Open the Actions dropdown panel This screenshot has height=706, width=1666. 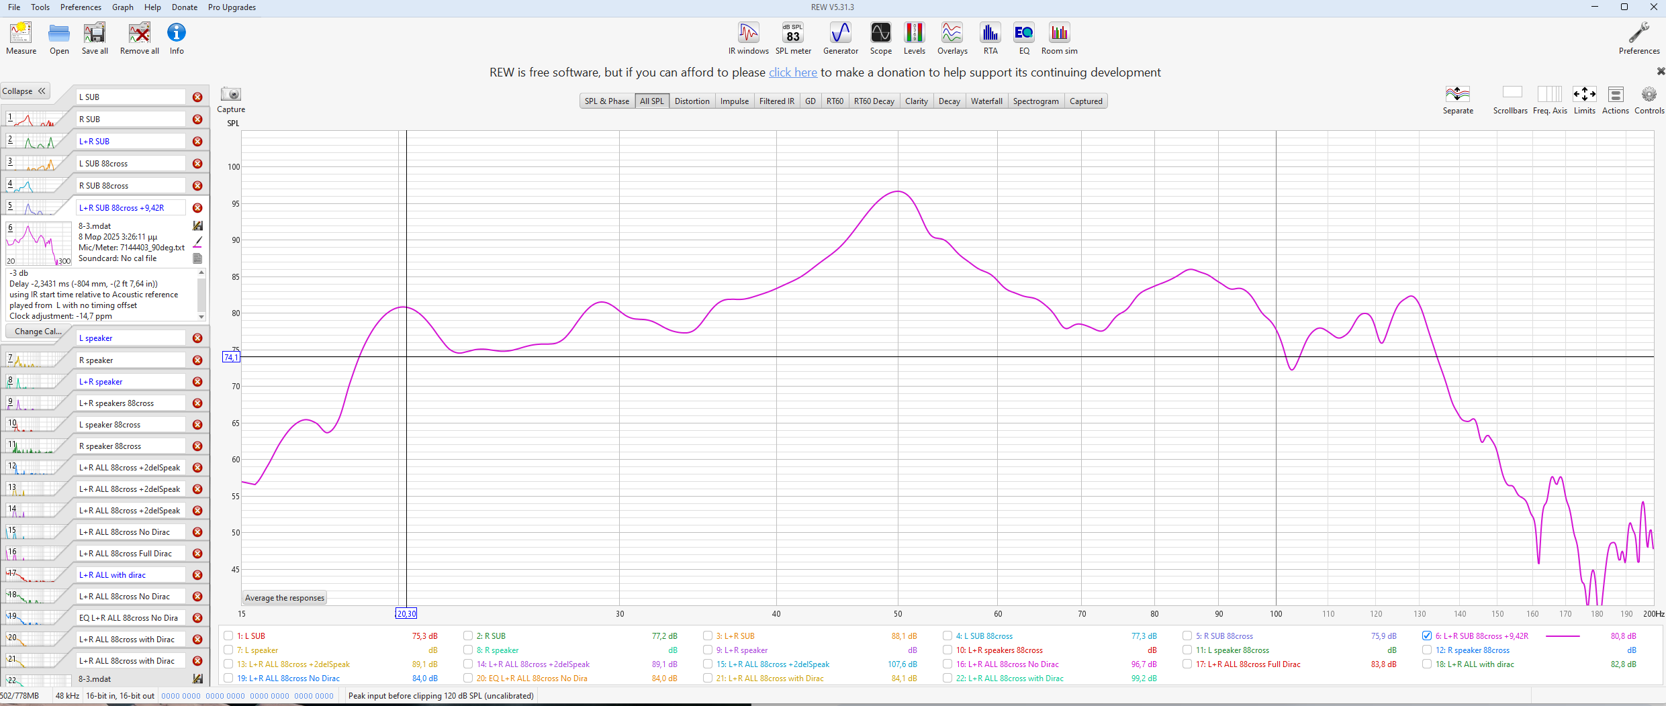1615,99
